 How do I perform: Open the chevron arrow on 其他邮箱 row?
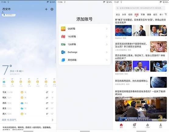pyautogui.click(x=107, y=60)
